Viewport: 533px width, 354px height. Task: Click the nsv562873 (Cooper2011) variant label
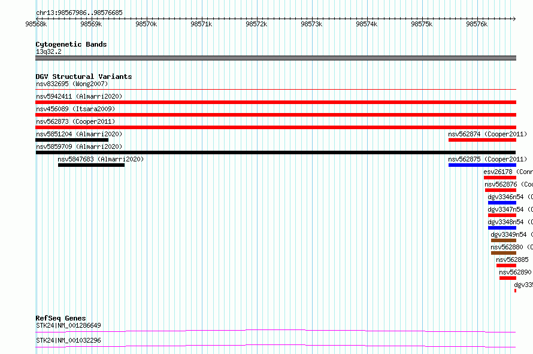click(x=75, y=121)
